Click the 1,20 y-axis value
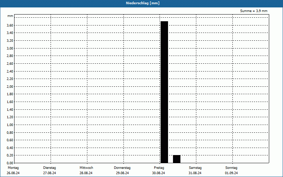 point(10,117)
